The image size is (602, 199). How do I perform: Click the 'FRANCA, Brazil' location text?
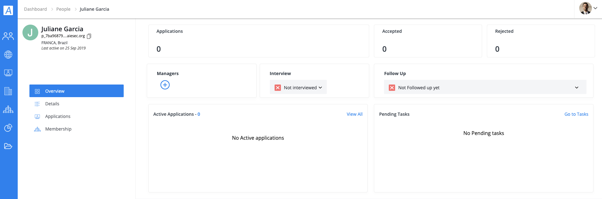coord(54,43)
